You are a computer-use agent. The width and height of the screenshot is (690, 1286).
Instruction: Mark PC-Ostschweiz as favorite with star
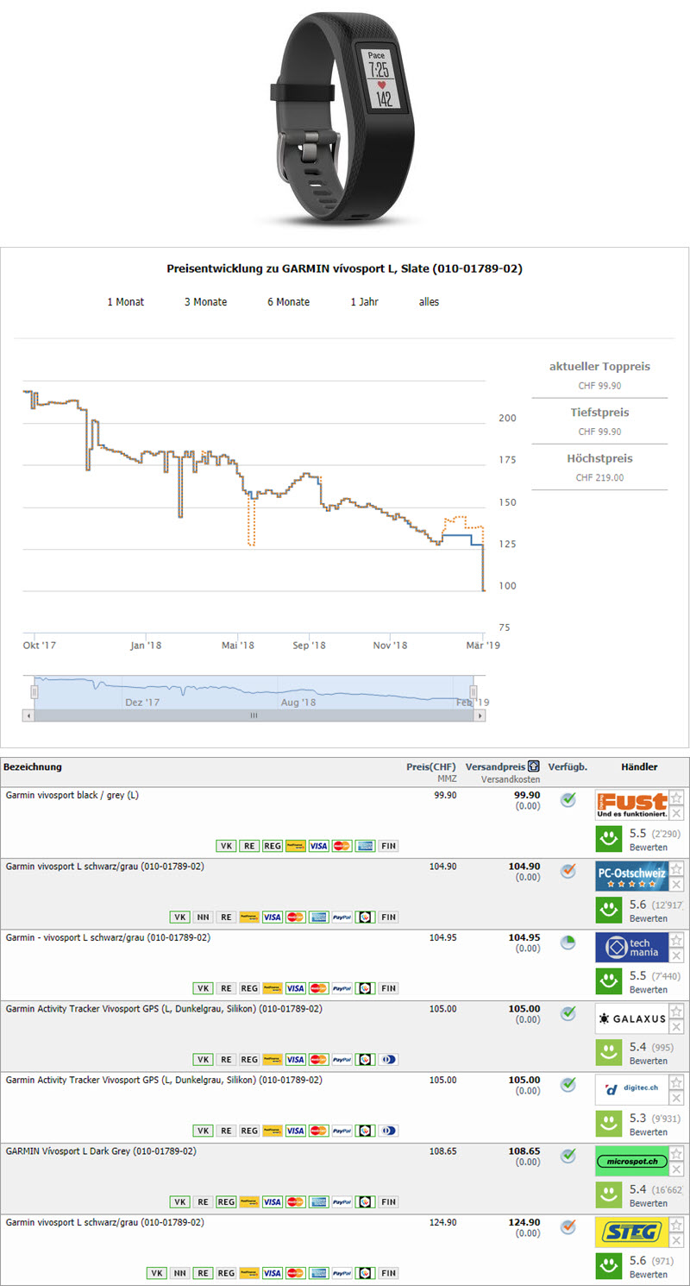677,869
